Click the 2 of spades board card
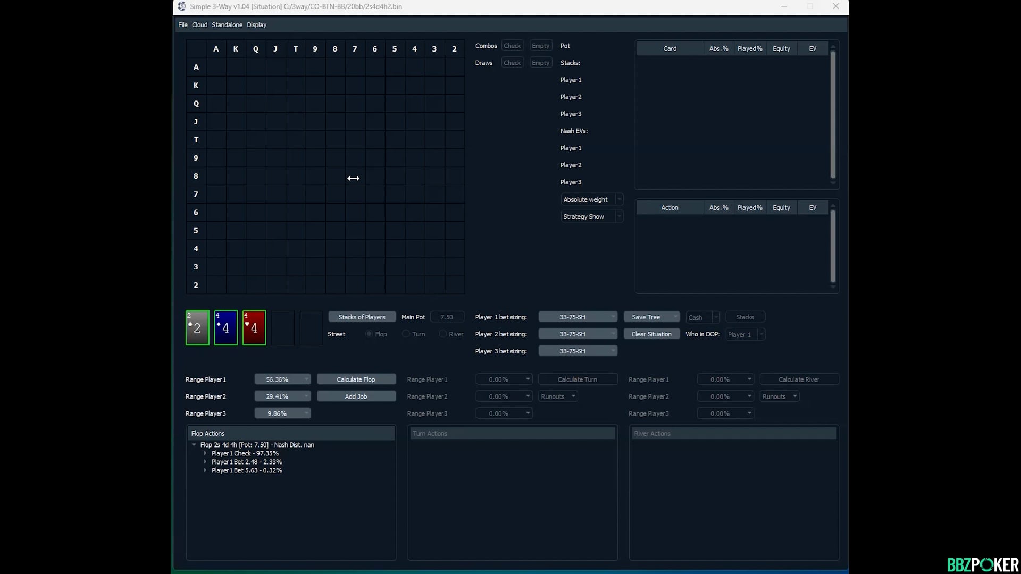This screenshot has width=1021, height=574. [197, 328]
